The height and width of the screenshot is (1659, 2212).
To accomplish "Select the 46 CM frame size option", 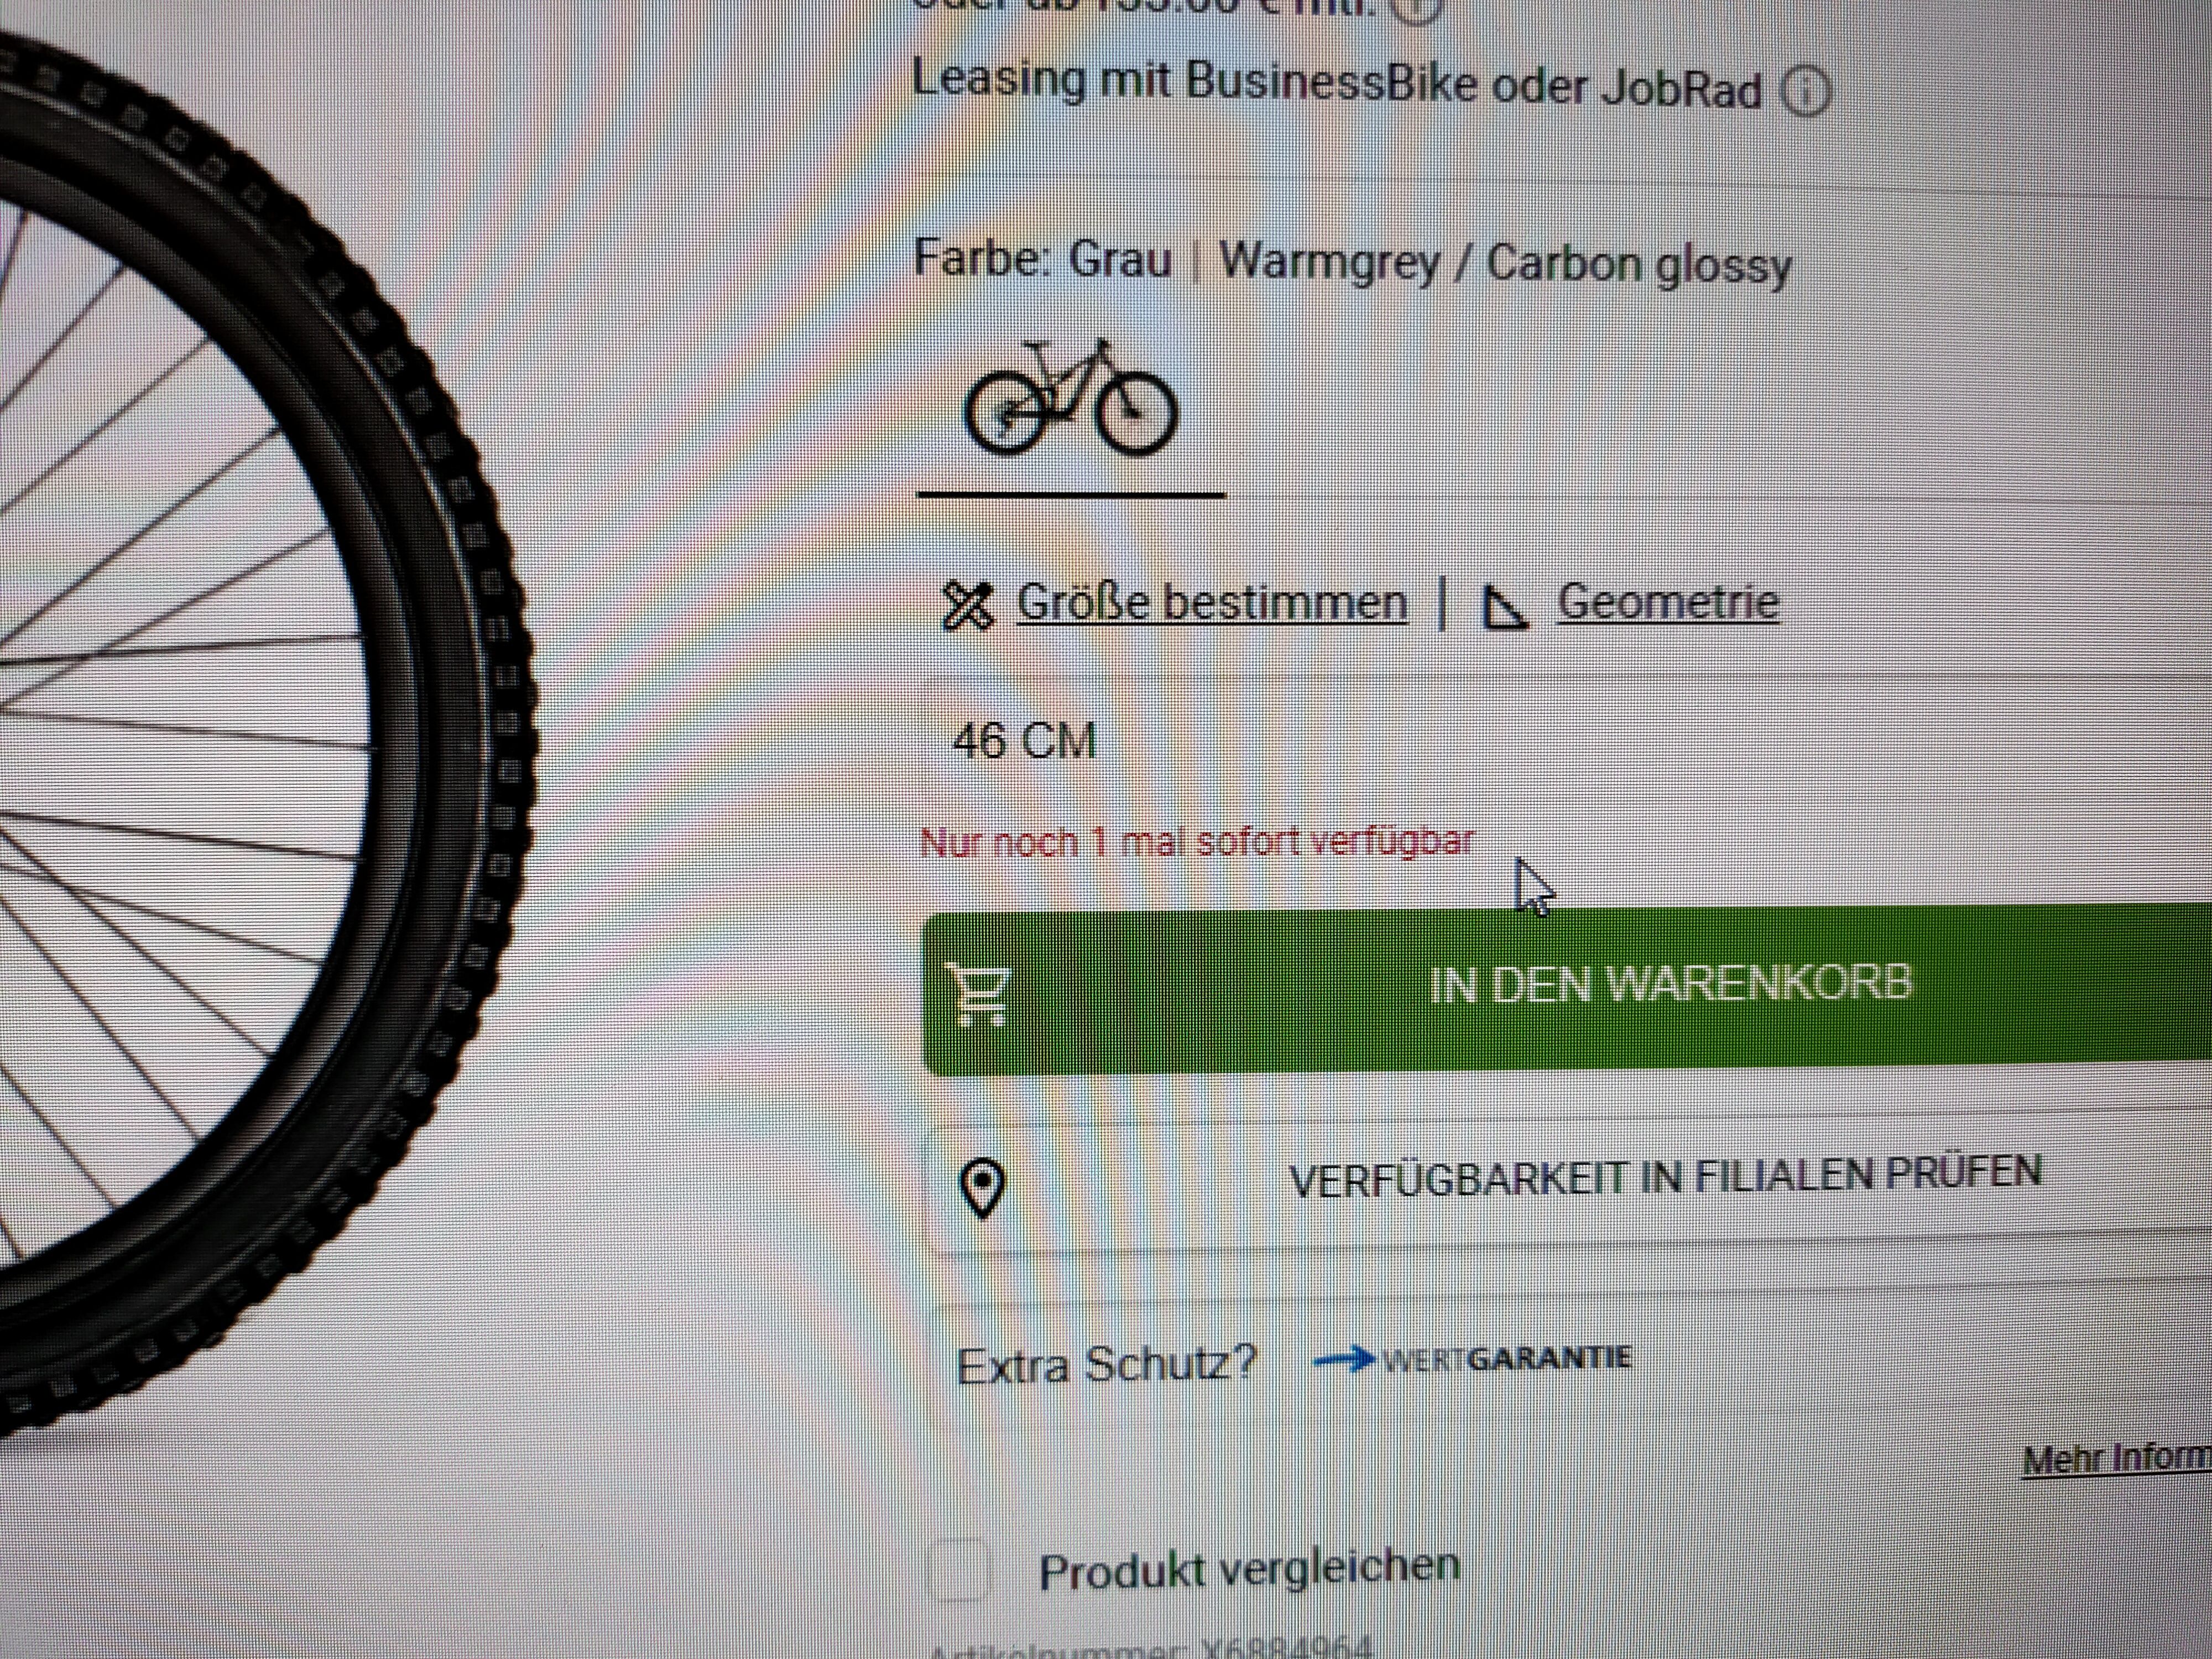I will pyautogui.click(x=1024, y=742).
